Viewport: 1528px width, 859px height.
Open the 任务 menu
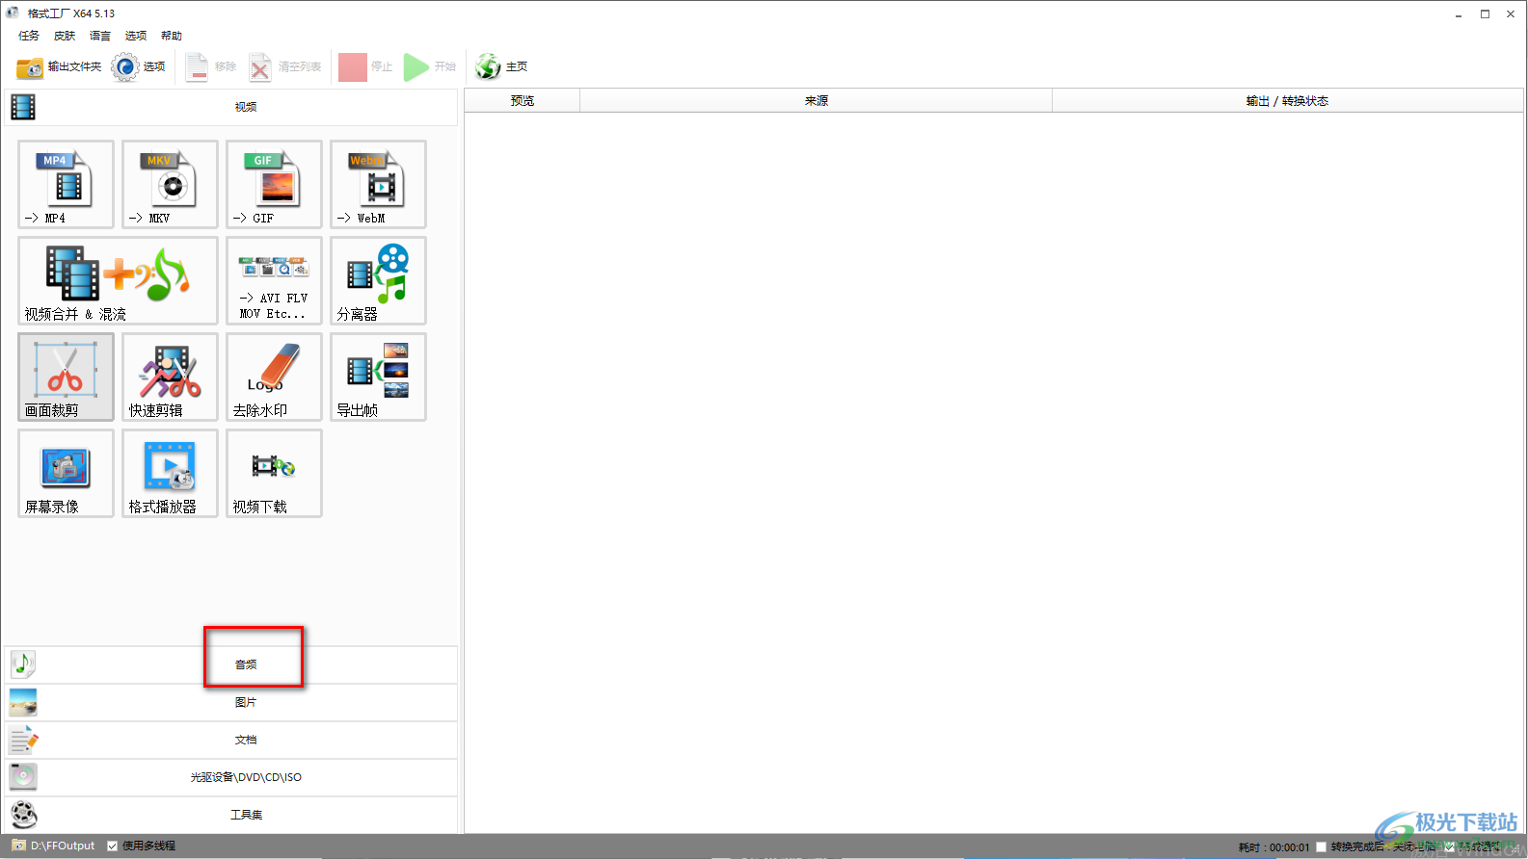point(29,36)
